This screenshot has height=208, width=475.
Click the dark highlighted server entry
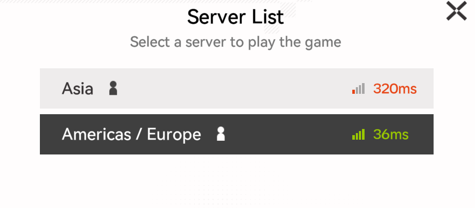(x=237, y=135)
